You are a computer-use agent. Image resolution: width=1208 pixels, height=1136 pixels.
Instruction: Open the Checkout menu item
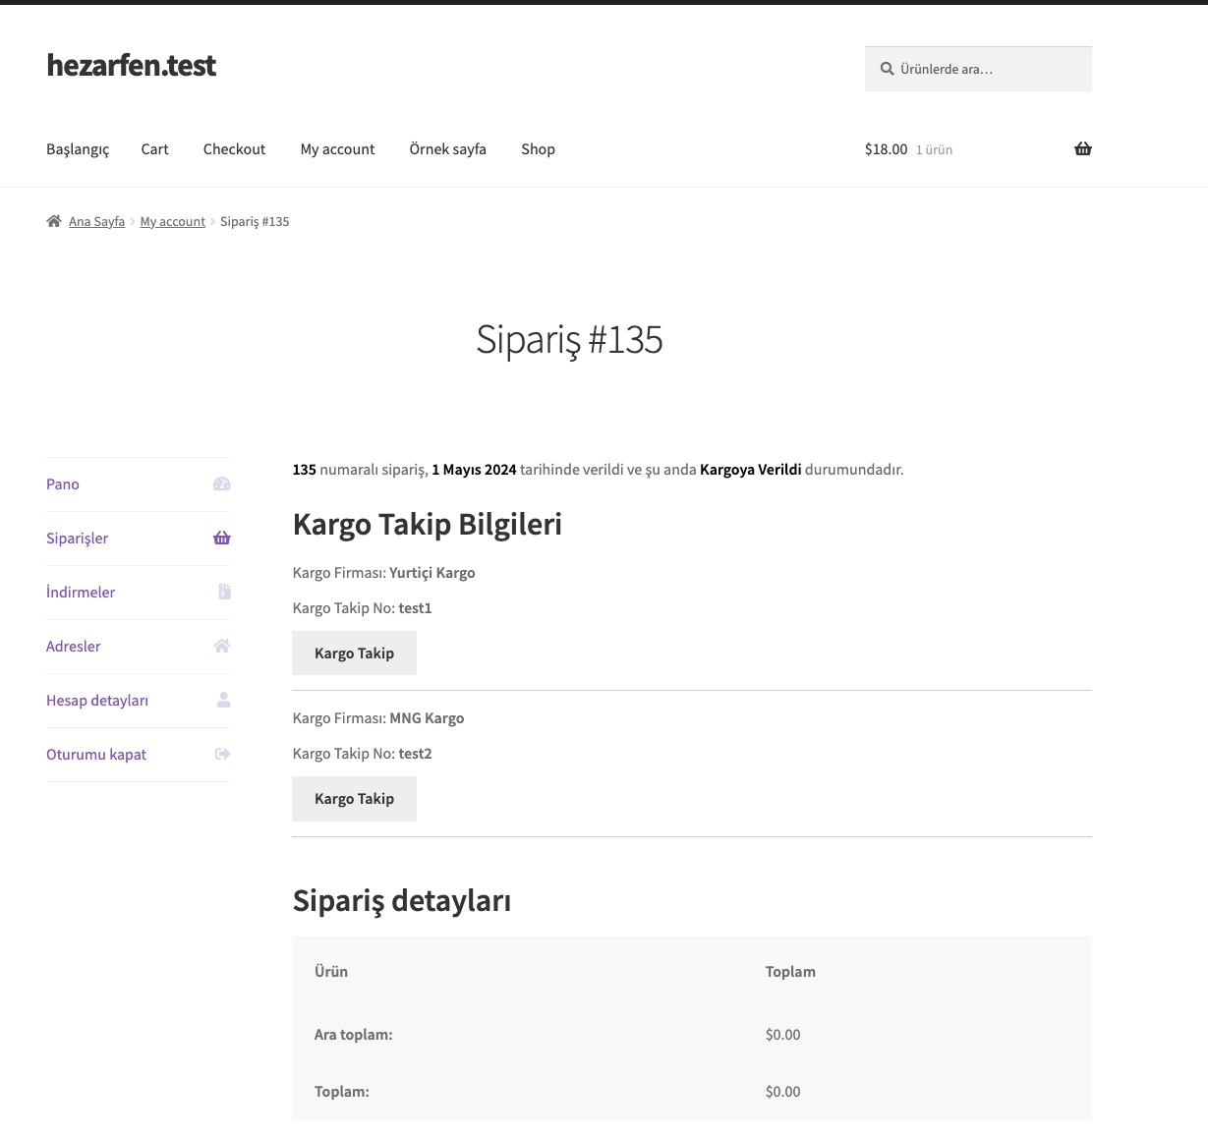pos(234,149)
